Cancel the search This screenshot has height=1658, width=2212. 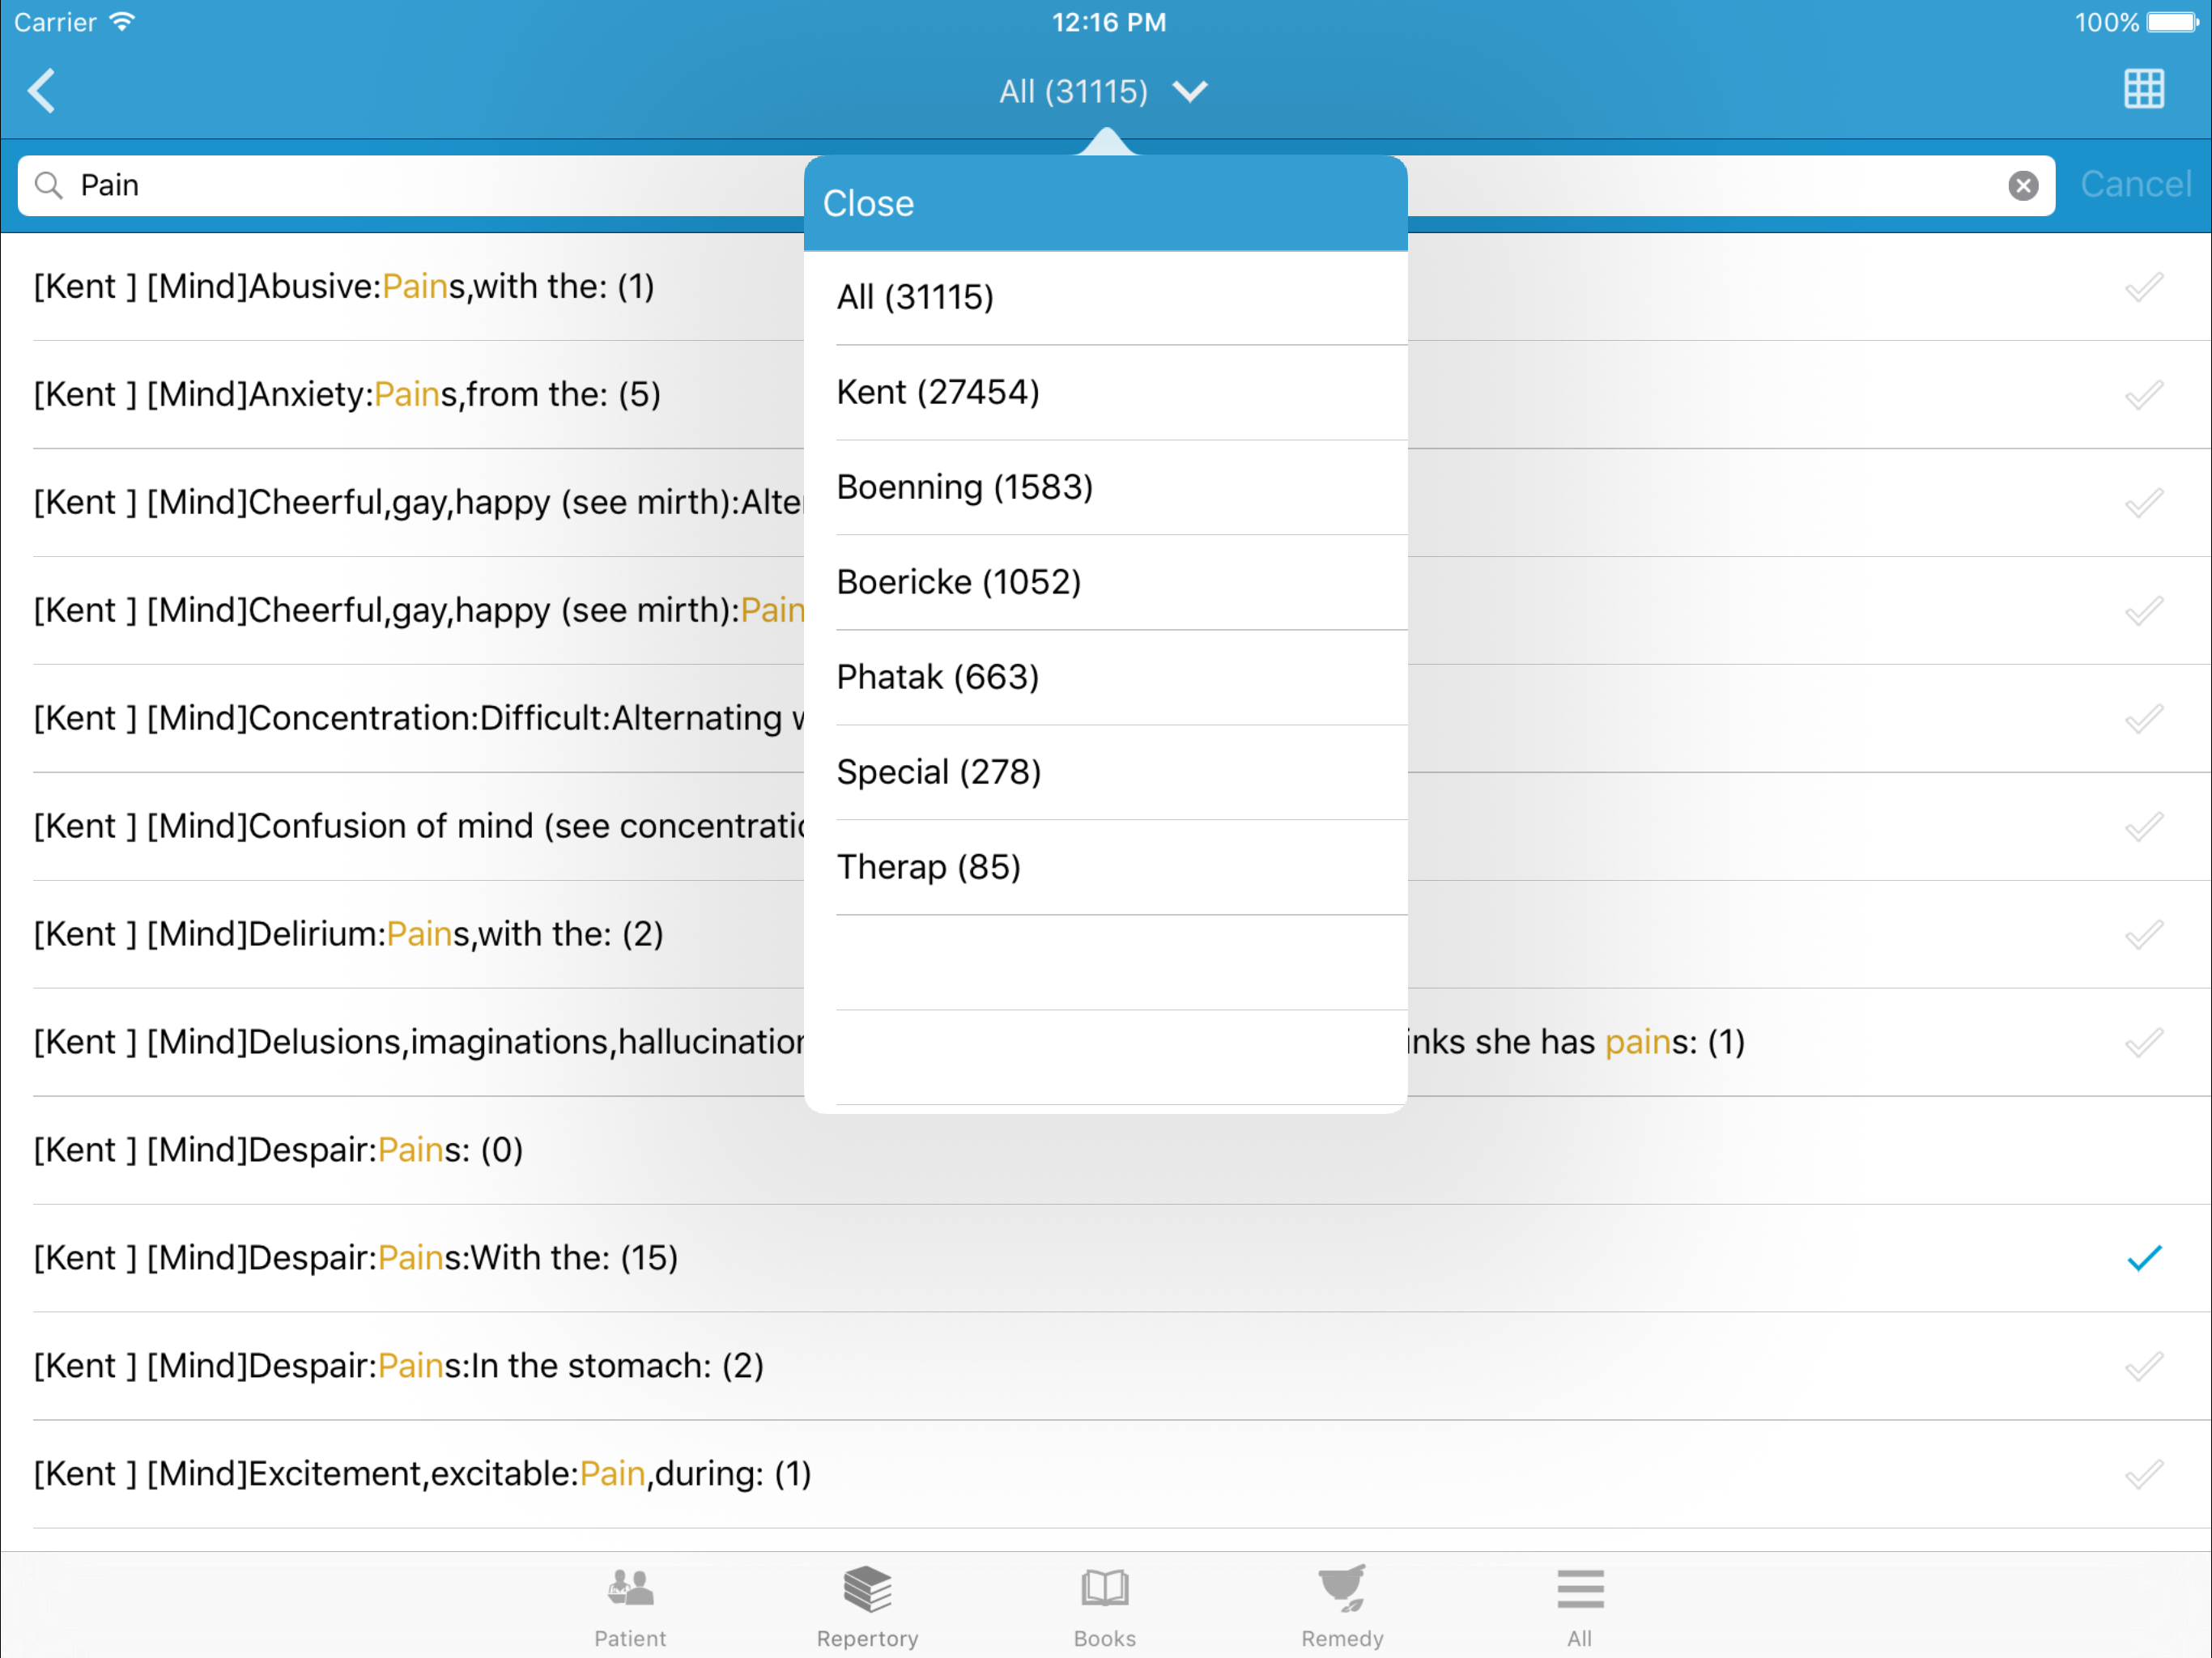(x=2135, y=185)
